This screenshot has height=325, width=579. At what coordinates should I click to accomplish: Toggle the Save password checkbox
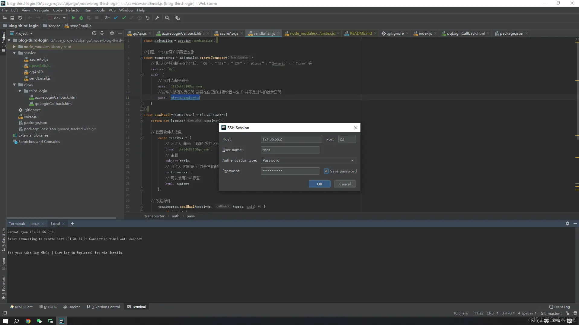pos(326,171)
